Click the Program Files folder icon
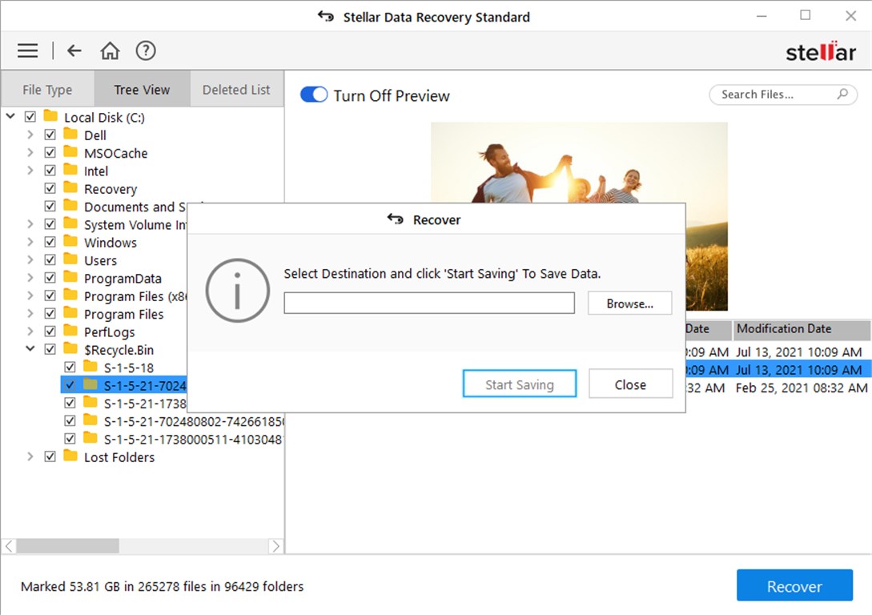 70,312
